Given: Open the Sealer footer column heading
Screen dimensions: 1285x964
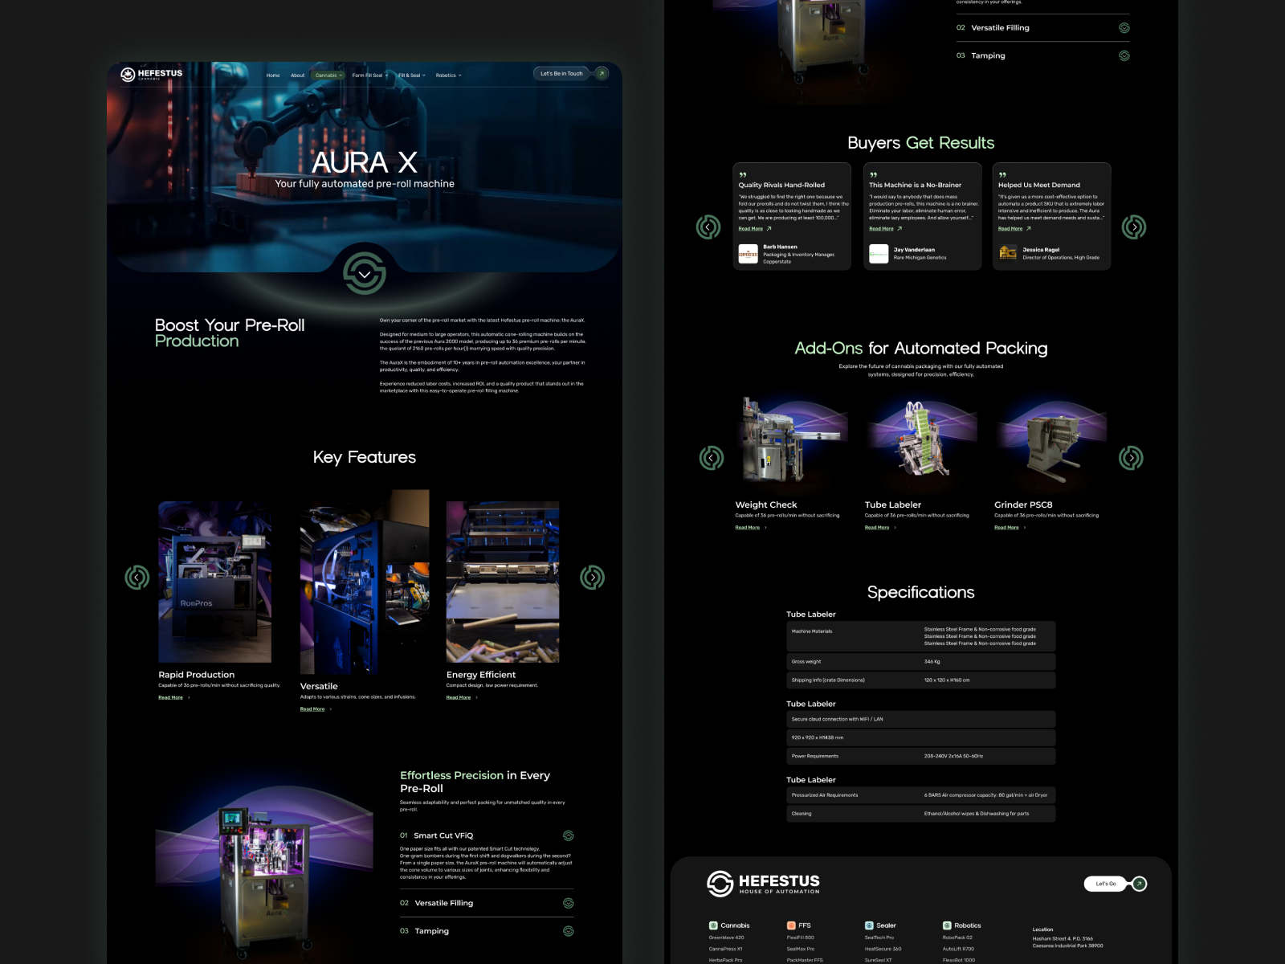Looking at the screenshot, I should [886, 925].
